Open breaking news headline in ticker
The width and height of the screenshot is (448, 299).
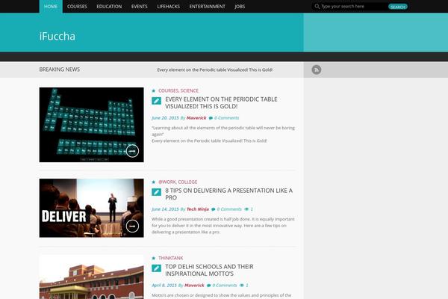pos(215,70)
